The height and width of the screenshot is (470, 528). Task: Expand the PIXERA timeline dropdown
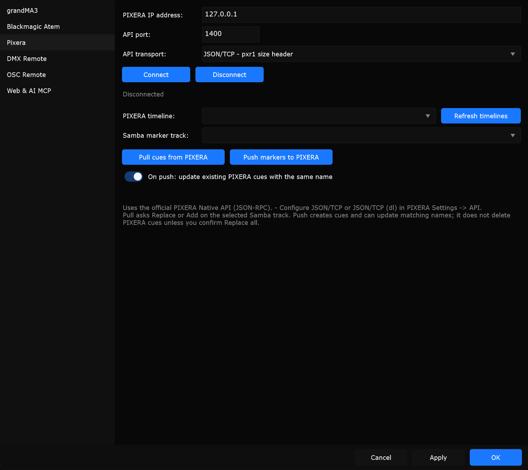pyautogui.click(x=319, y=116)
